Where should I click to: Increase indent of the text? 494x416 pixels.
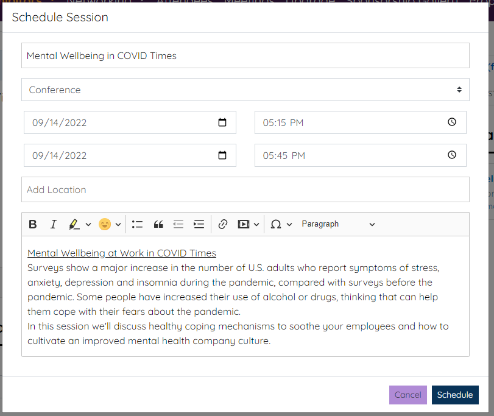click(x=199, y=224)
